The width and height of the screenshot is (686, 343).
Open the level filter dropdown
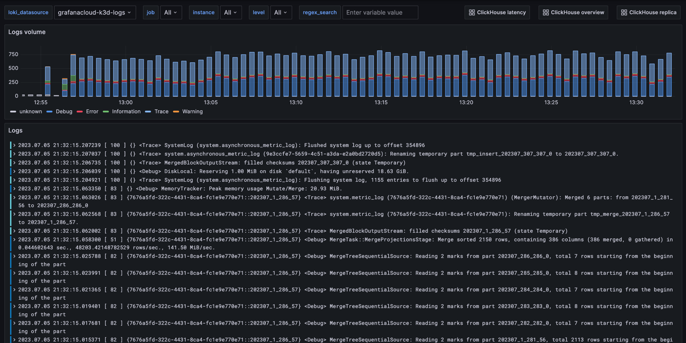pos(280,12)
